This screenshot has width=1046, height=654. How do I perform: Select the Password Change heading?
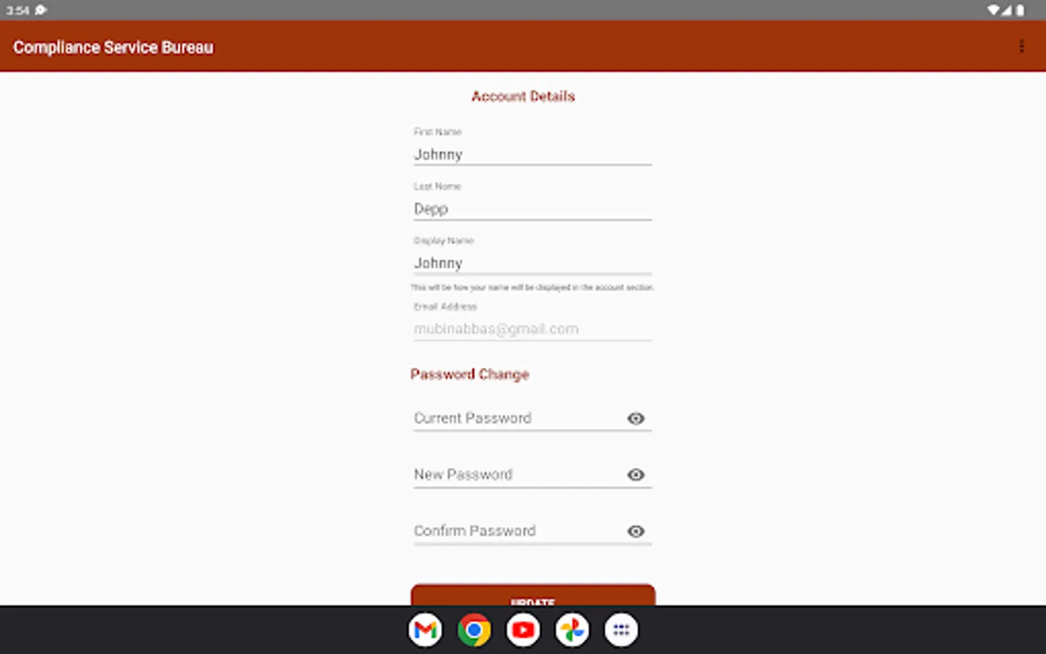469,374
